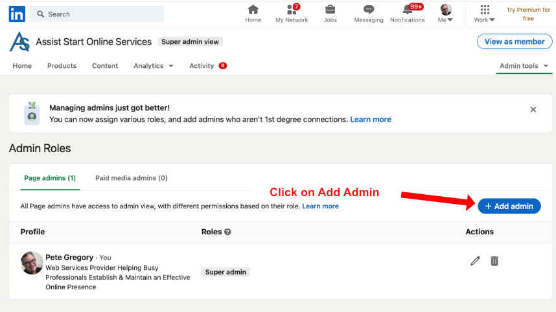Screen dimensions: 556x312
Task: Open Notifications bell icon
Action: click(408, 10)
